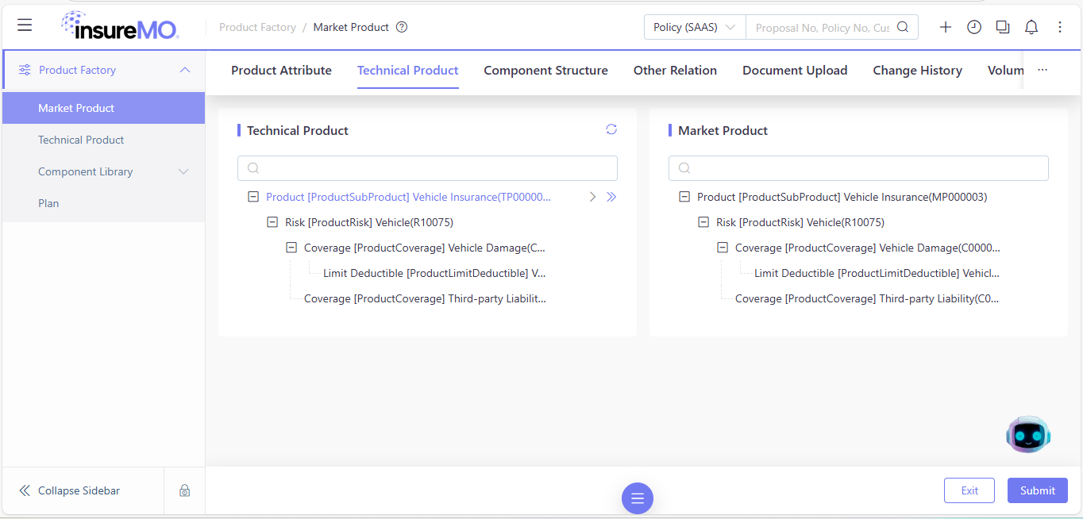Collapse Vehicle Damage coverage in Market Product tree
Image resolution: width=1083 pixels, height=519 pixels.
tap(723, 248)
